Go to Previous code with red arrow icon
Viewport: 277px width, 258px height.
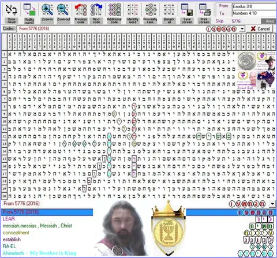coord(81,10)
